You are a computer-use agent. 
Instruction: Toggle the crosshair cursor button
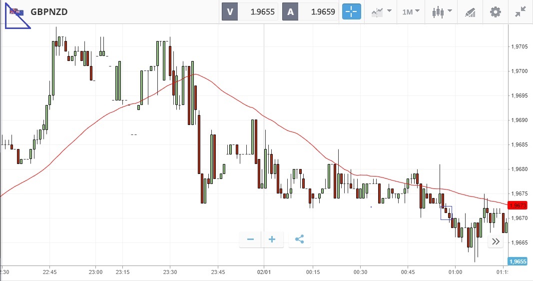tap(351, 11)
